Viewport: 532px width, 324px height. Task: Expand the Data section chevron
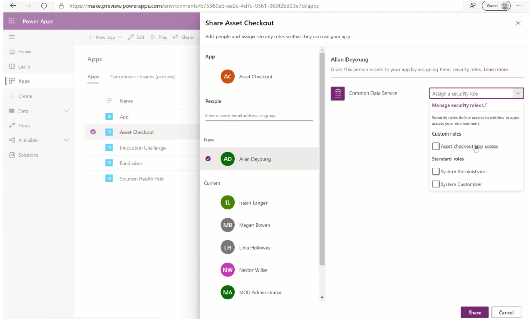click(x=66, y=111)
